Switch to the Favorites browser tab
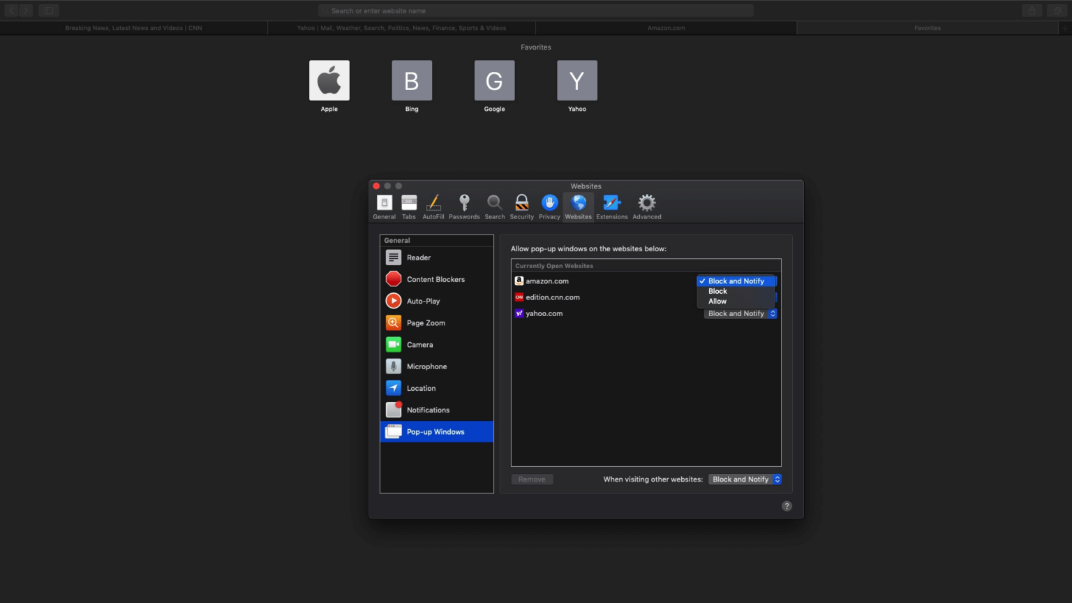1072x603 pixels. pyautogui.click(x=927, y=28)
